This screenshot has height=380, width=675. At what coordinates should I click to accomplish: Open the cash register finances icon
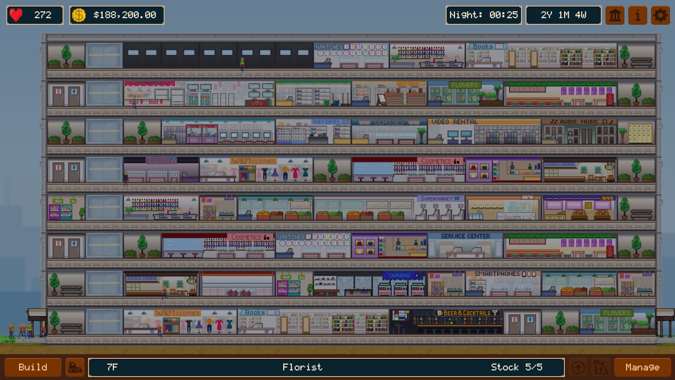coord(601,367)
